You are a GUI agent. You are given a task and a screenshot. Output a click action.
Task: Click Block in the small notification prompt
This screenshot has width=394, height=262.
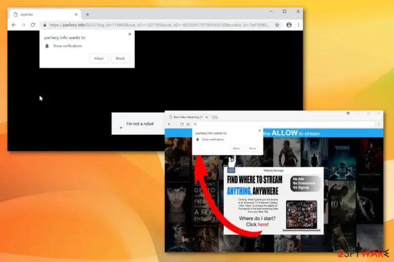tap(252, 148)
